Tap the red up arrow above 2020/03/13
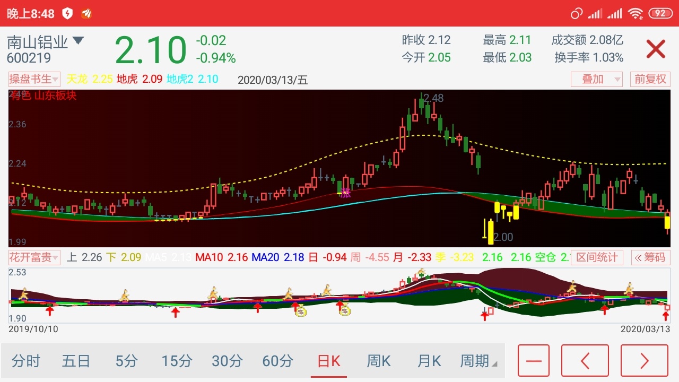The height and width of the screenshot is (382, 679). 666,316
